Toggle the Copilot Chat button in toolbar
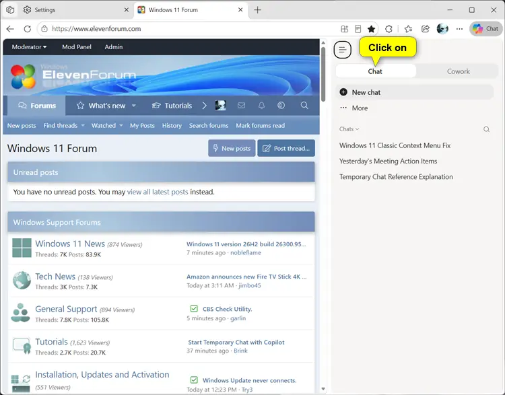Viewport: 505px width, 395px height. (x=485, y=29)
